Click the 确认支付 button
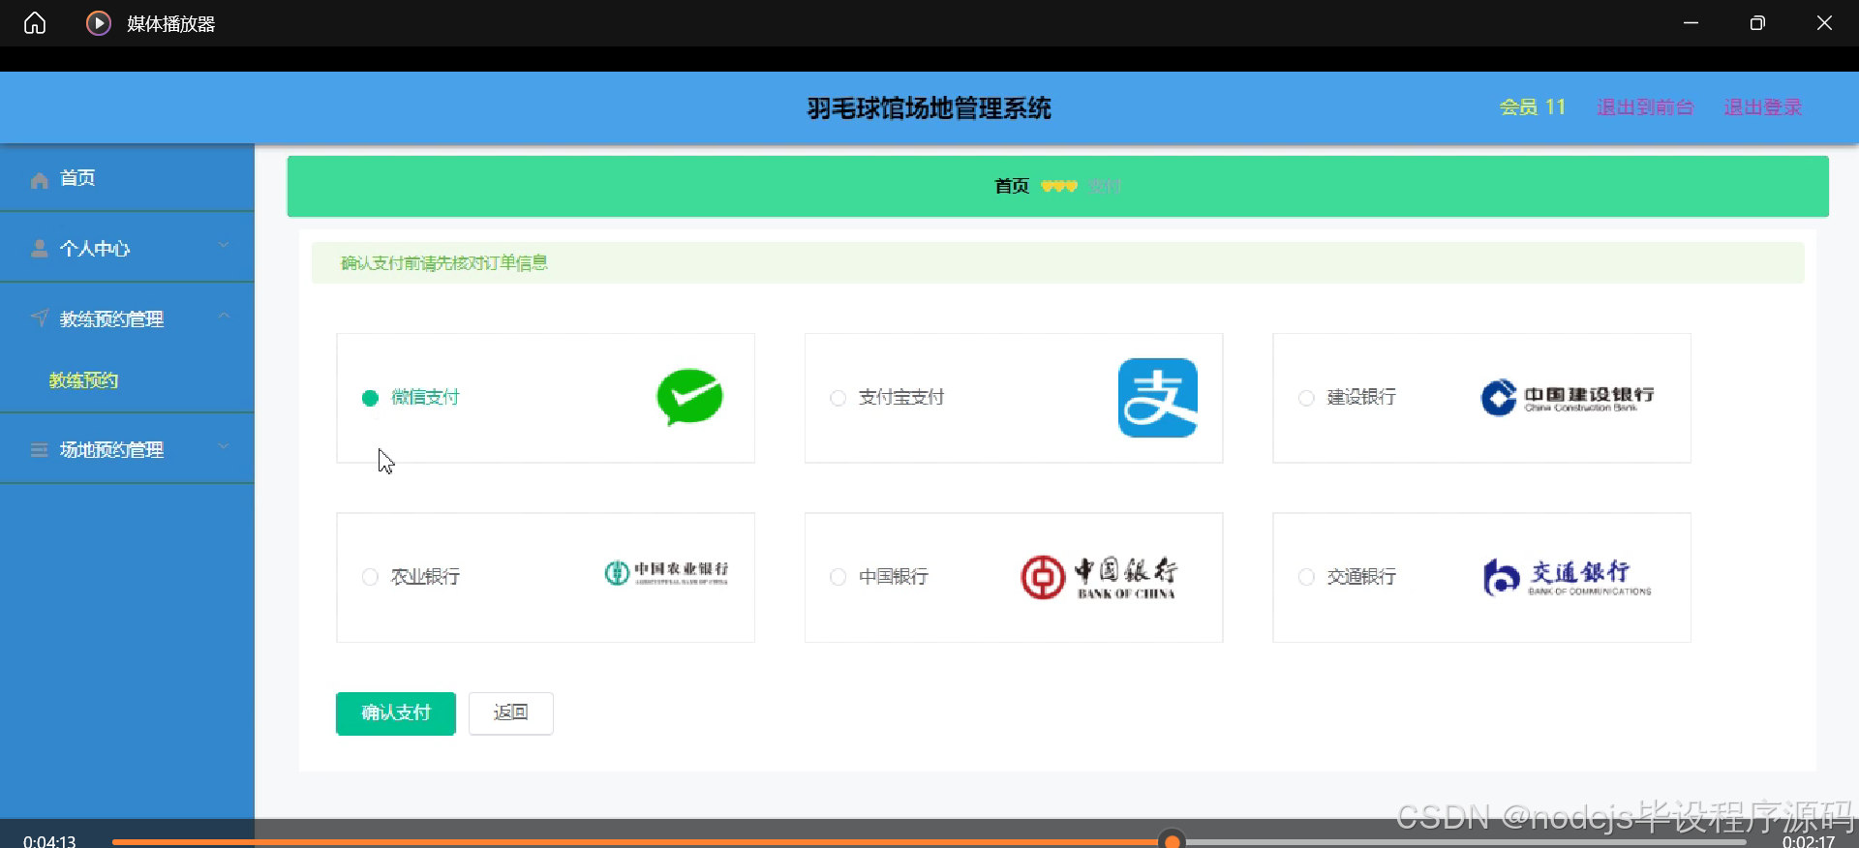 (396, 713)
